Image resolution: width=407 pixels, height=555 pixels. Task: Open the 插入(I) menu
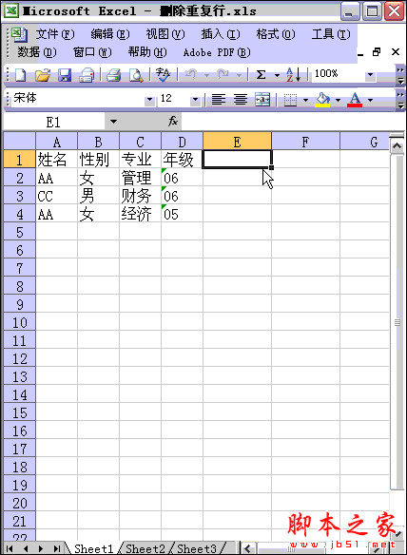click(x=221, y=34)
